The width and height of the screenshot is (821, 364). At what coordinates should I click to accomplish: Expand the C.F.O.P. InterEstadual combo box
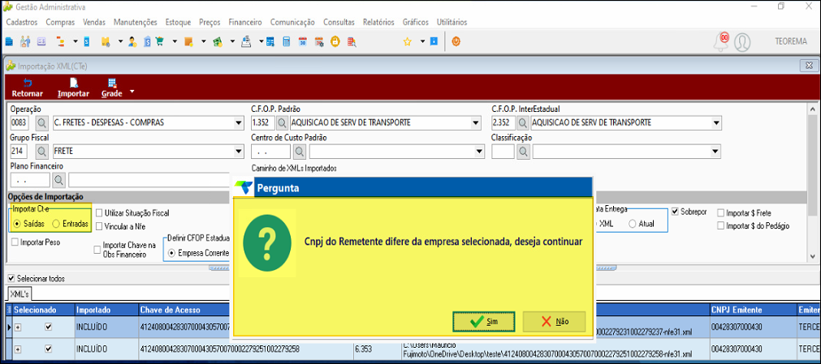tap(716, 123)
